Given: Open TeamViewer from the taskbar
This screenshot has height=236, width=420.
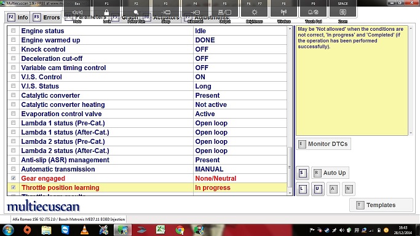Looking at the screenshot, I should point(65,230).
